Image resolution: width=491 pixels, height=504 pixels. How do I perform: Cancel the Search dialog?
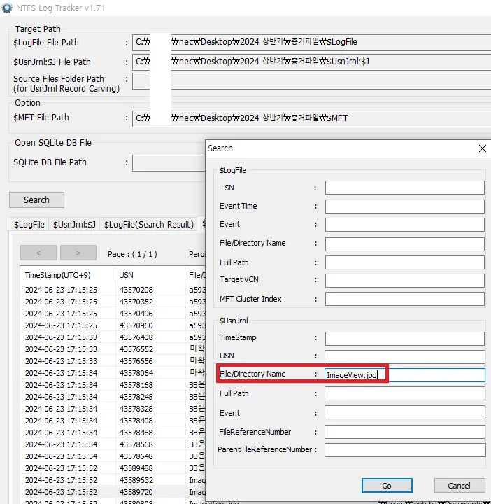pos(459,485)
